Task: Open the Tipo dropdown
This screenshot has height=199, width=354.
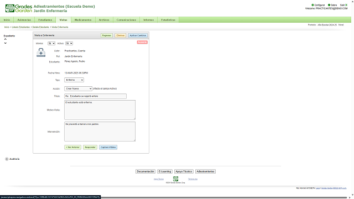Action: click(x=74, y=80)
